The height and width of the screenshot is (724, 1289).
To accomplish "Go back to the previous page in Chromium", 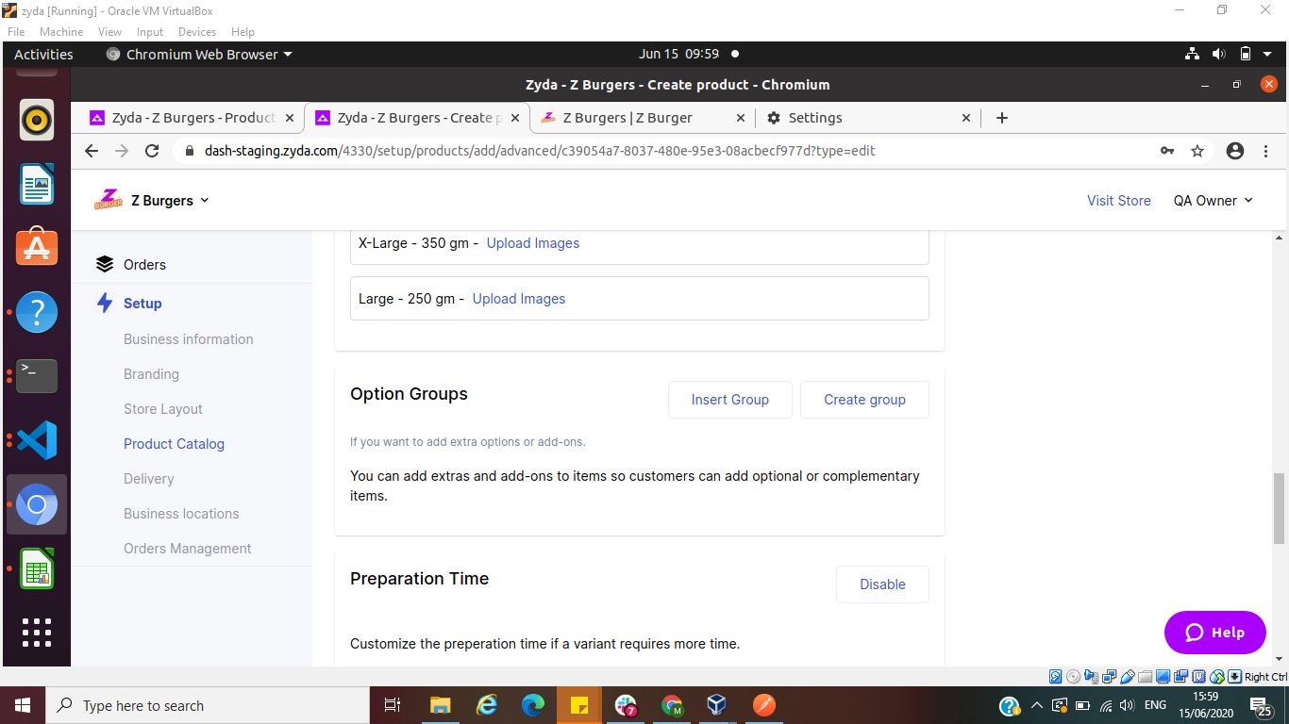I will point(92,151).
